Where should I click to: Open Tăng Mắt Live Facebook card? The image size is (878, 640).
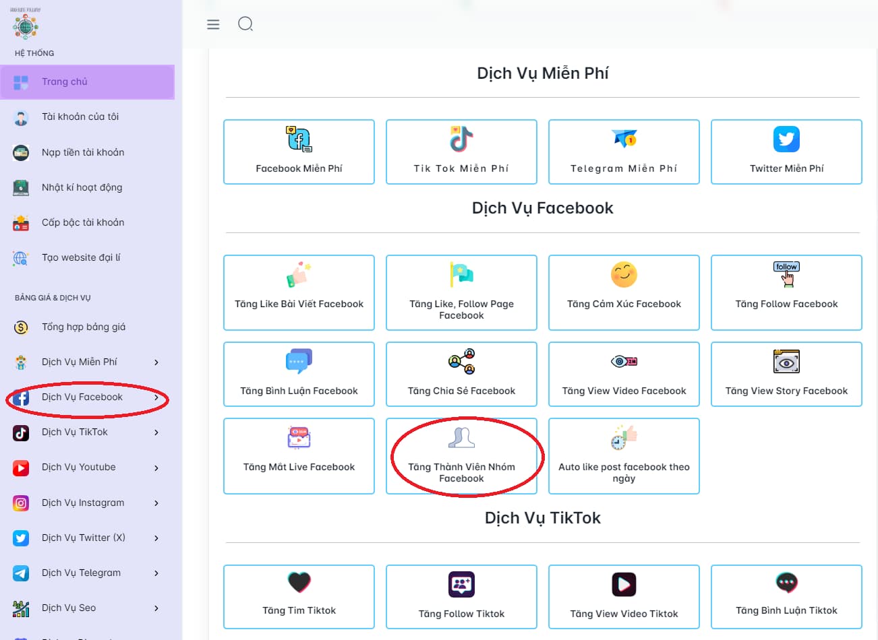(299, 456)
